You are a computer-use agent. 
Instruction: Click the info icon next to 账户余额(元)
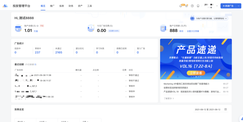click(37, 26)
